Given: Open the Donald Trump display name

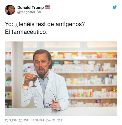Looking at the screenshot, I should (30, 7).
